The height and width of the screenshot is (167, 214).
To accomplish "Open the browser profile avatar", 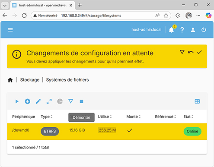I will click(x=188, y=16).
